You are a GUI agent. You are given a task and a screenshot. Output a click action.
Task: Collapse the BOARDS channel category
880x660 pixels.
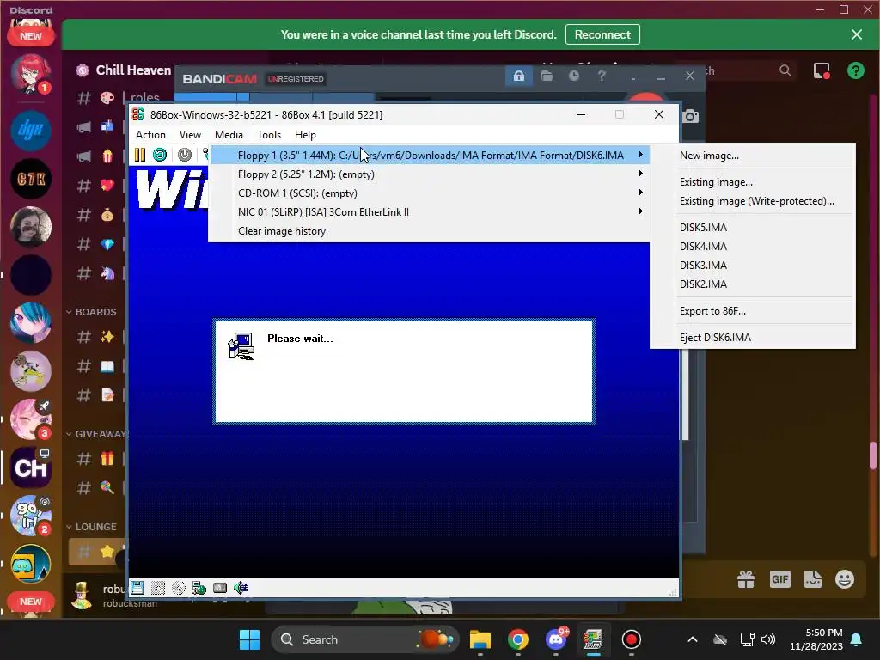point(91,312)
